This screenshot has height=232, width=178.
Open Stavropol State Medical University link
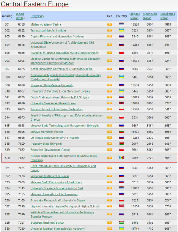coord(52,85)
